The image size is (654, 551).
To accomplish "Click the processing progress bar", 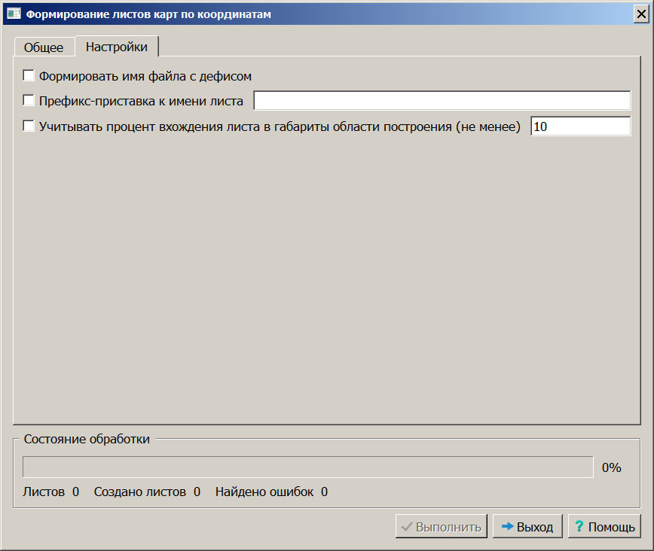I will click(x=307, y=467).
